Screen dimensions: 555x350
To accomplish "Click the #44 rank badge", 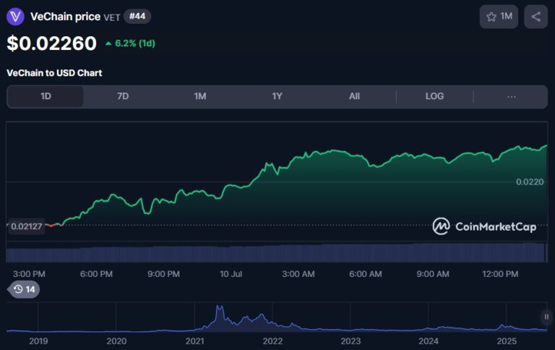I will tap(137, 16).
